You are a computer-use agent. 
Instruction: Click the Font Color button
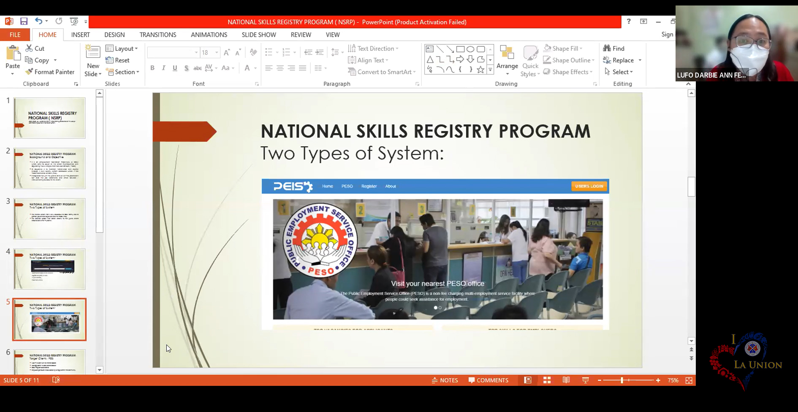(x=247, y=68)
